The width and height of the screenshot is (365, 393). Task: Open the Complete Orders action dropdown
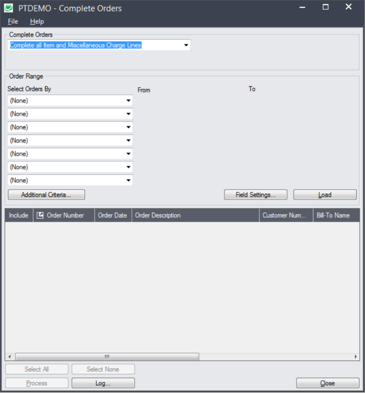186,45
